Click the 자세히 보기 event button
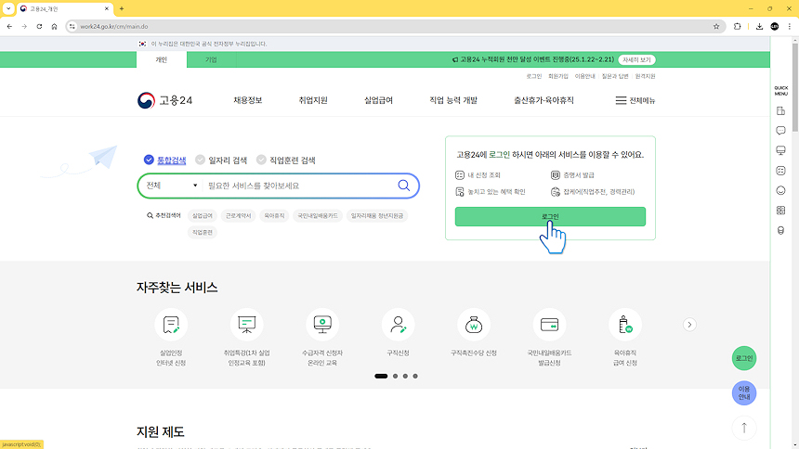 click(x=637, y=59)
